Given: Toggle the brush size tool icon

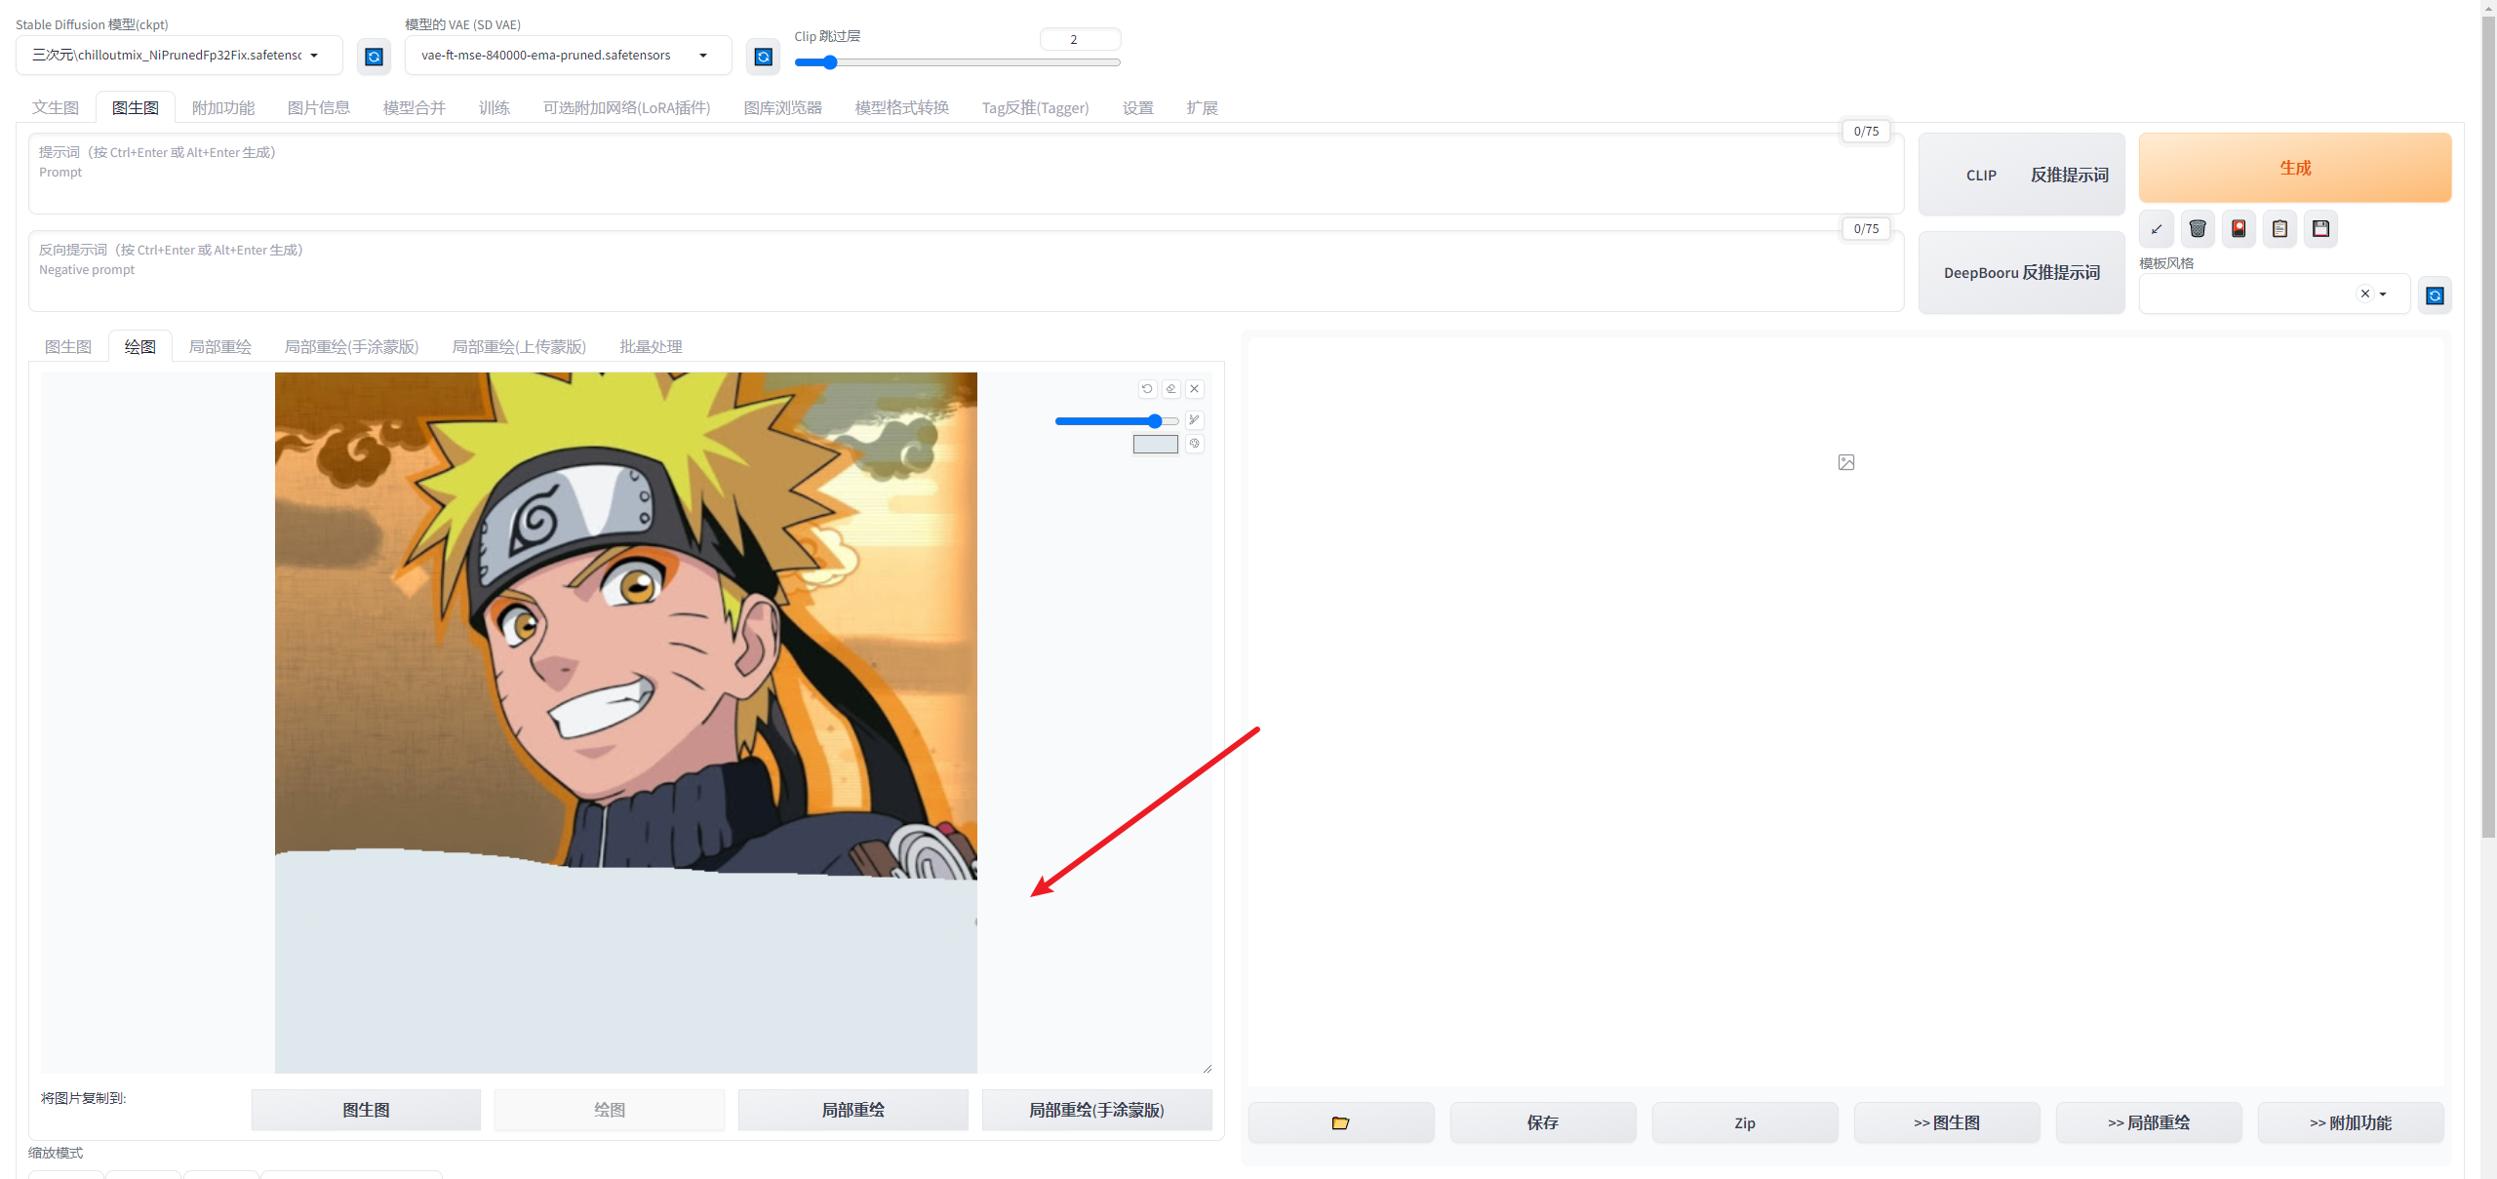Looking at the screenshot, I should (1194, 420).
